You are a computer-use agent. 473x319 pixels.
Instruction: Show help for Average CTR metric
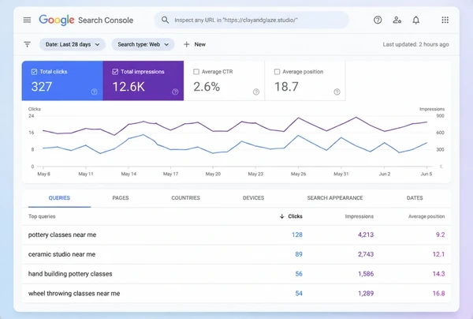tap(256, 92)
